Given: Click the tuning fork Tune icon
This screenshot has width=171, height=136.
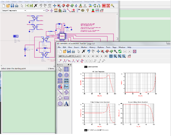Looking at the screenshot, I should [x=88, y=10].
